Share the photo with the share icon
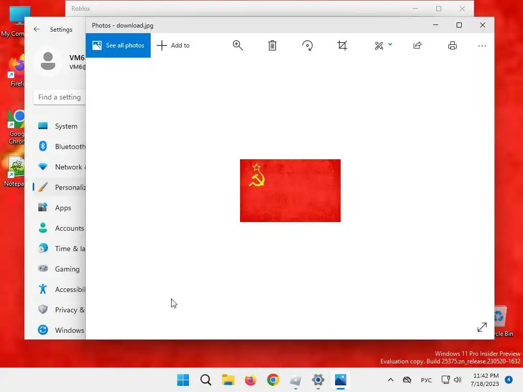Image resolution: width=523 pixels, height=392 pixels. tap(418, 45)
